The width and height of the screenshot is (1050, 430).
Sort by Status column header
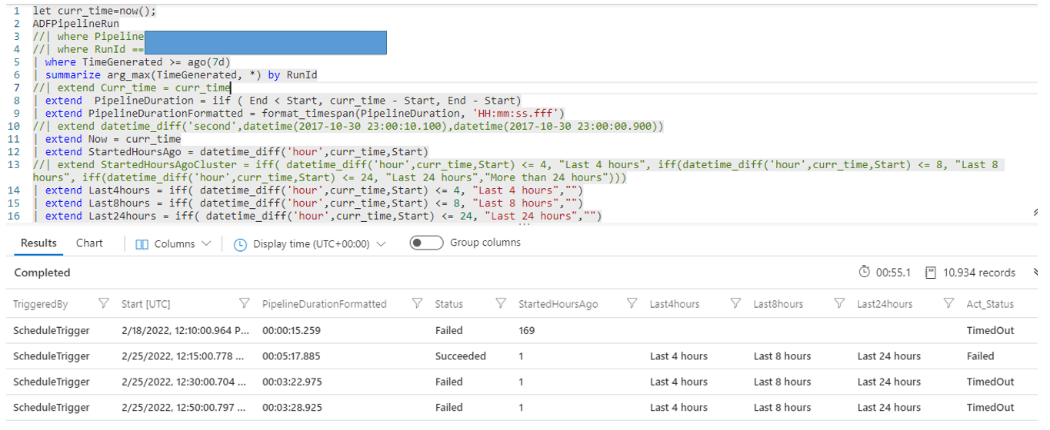coord(449,304)
